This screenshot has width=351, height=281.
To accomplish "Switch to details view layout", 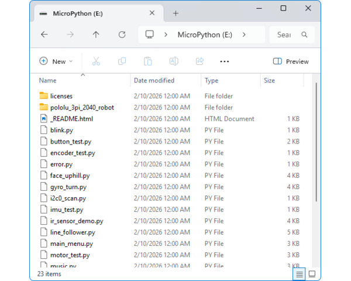I will click(300, 274).
